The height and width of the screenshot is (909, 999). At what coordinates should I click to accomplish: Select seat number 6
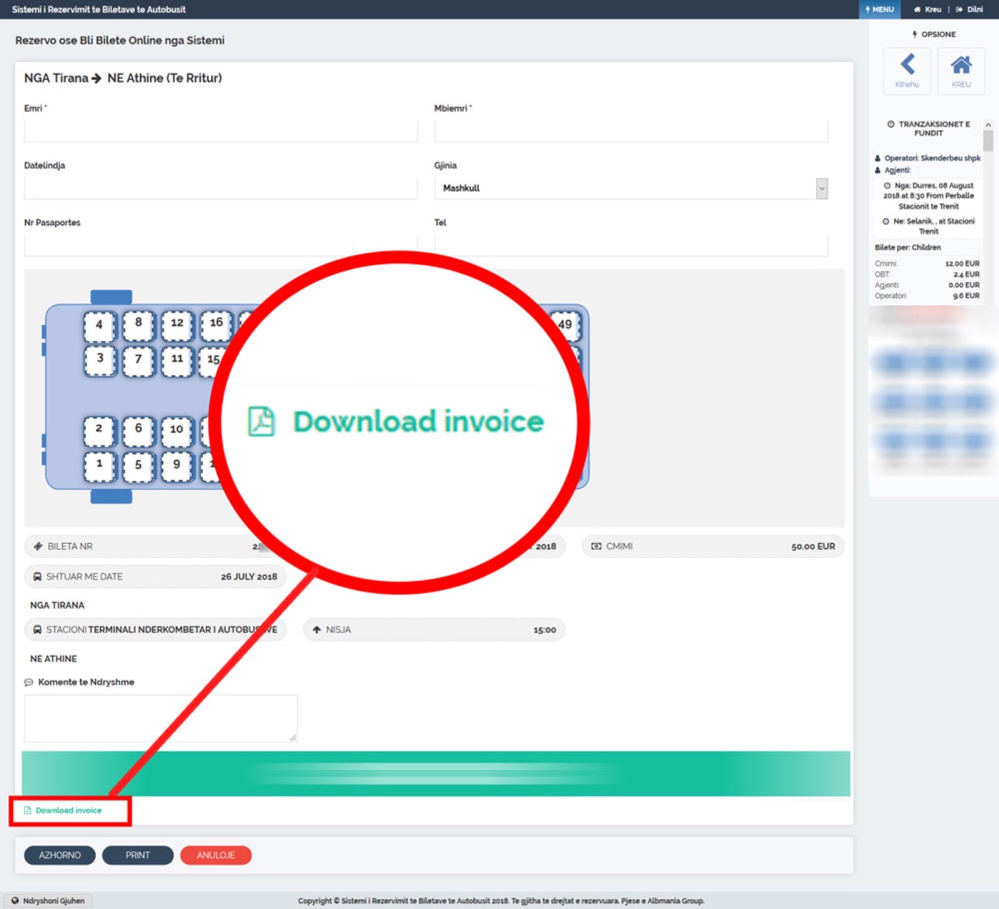(138, 431)
